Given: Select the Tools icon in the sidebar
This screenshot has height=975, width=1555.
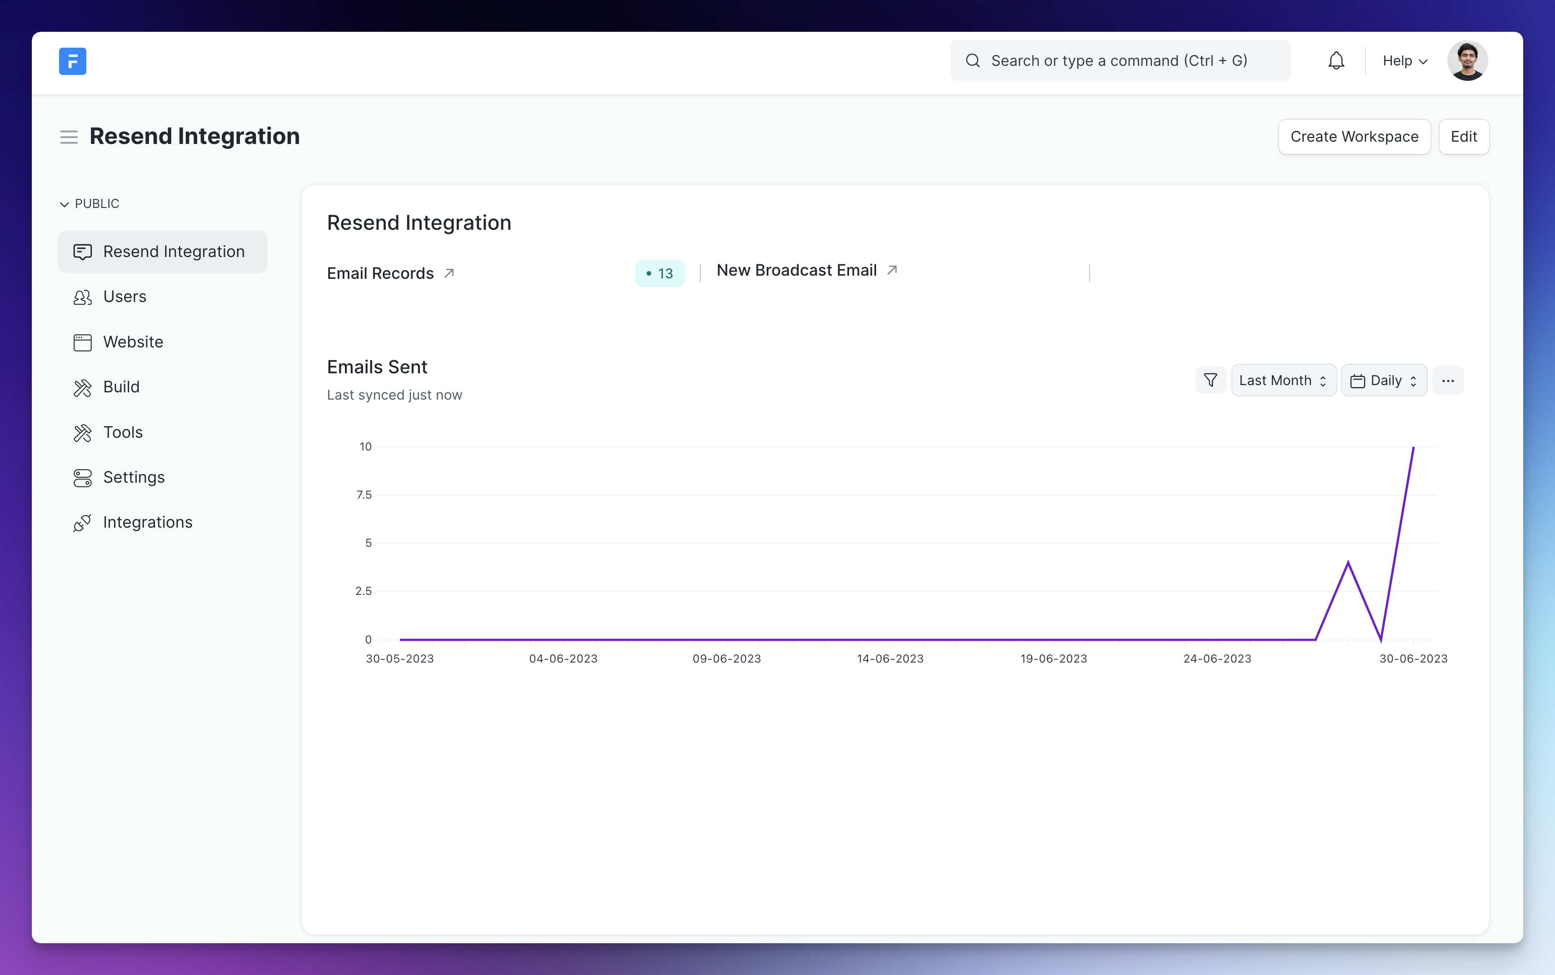Looking at the screenshot, I should tap(83, 432).
